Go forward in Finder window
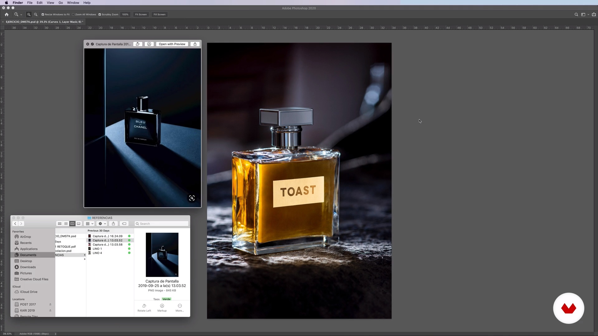This screenshot has height=336, width=598. tap(21, 224)
